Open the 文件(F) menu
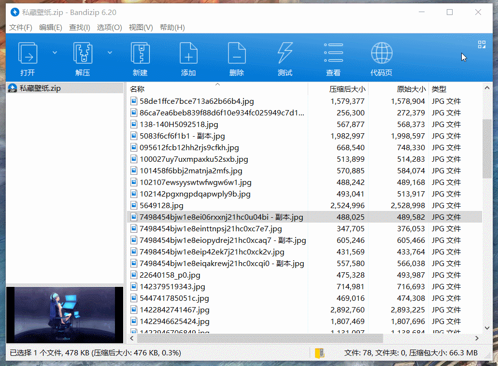This screenshot has width=498, height=366. 21,28
